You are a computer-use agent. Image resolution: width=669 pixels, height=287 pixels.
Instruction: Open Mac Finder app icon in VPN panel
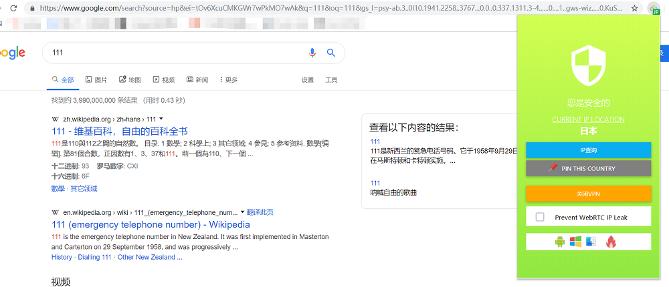(x=591, y=242)
